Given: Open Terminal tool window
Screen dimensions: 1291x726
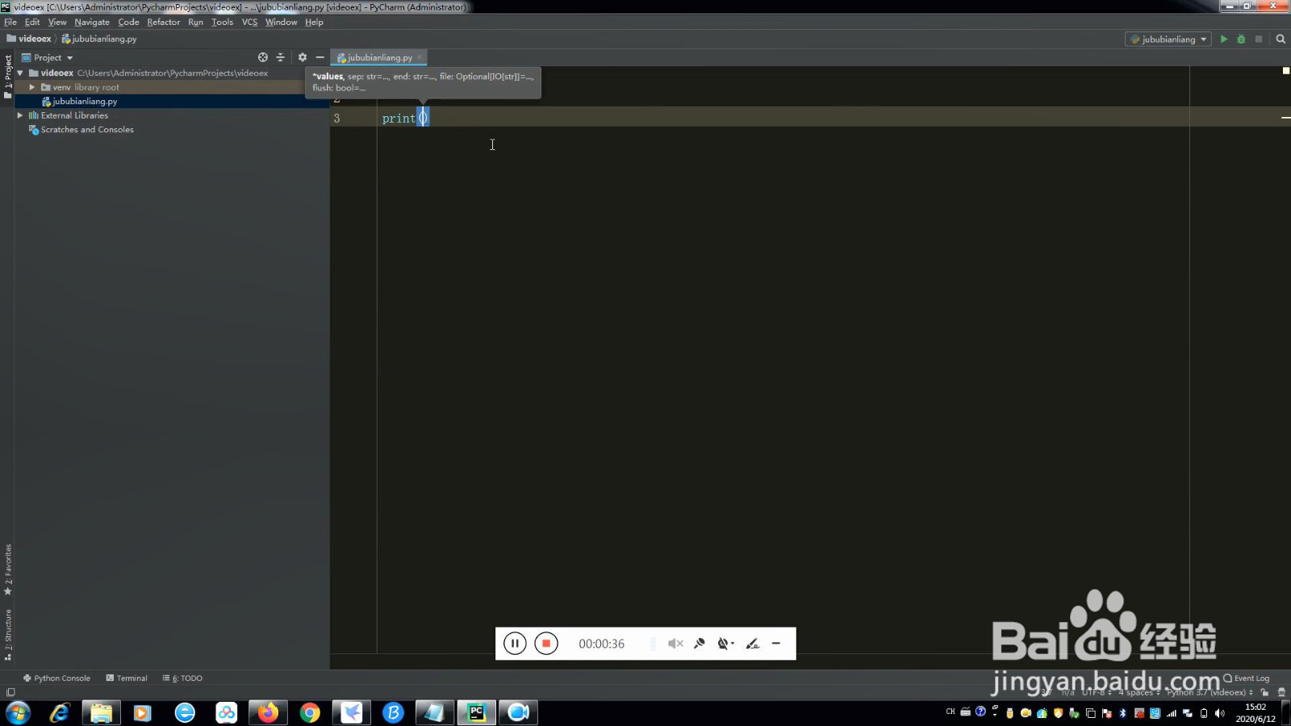Looking at the screenshot, I should 127,678.
